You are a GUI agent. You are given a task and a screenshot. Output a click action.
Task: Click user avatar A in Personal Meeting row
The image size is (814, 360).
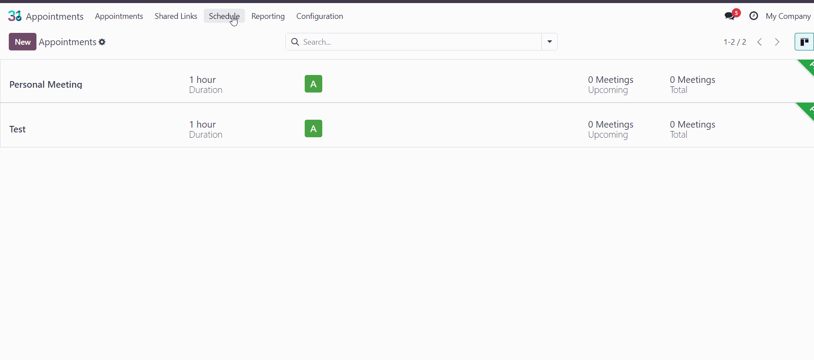(313, 84)
